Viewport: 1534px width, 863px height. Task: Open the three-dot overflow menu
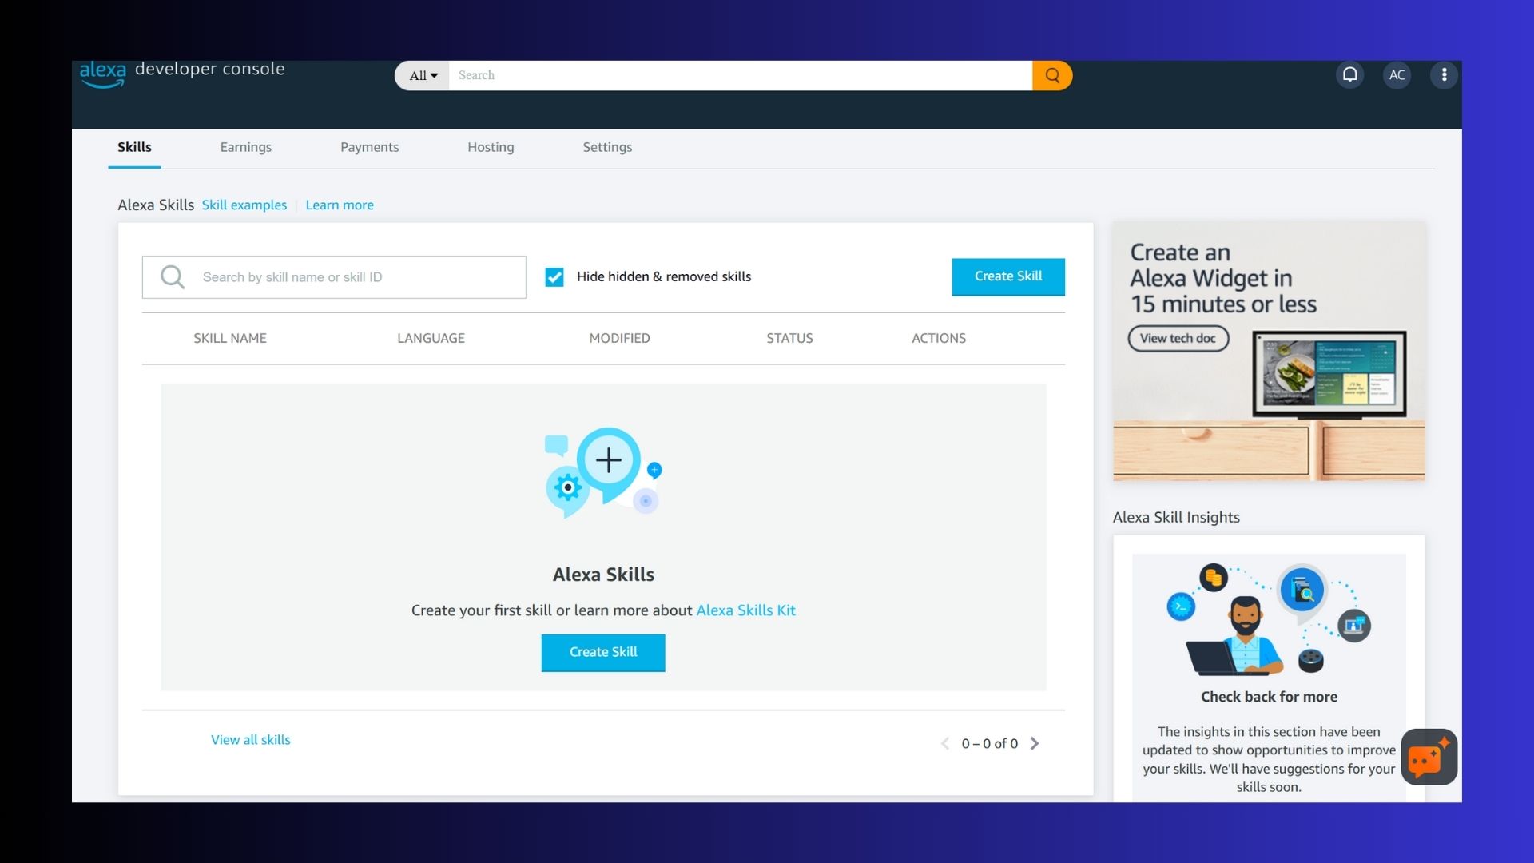point(1444,74)
